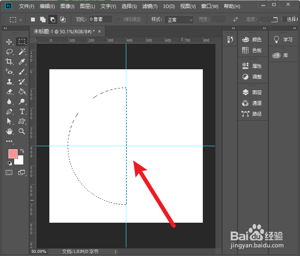The image size is (300, 256).
Task: Click the white background color swatch
Action: pyautogui.click(x=21, y=161)
